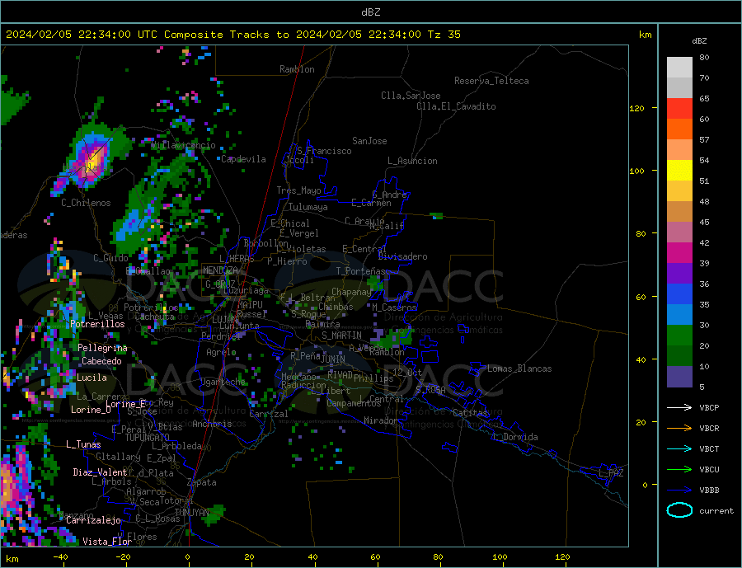Viewport: 742px width, 568px height.
Task: Pick the gray 65-70 dBZ swatch
Action: 679,88
